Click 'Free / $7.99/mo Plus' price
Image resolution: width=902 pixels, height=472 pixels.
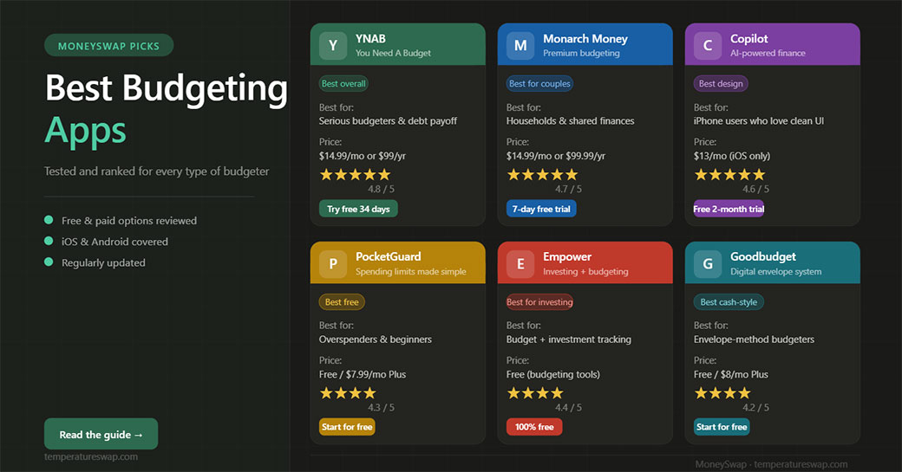click(x=363, y=374)
